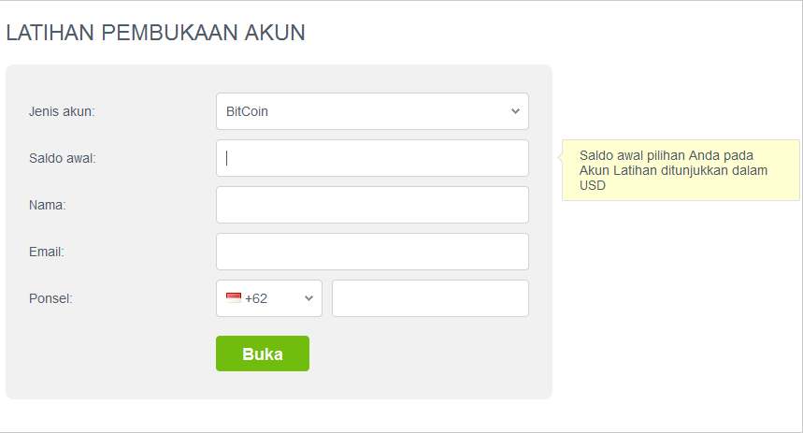Select the Email input box
The height and width of the screenshot is (433, 803).
372,252
